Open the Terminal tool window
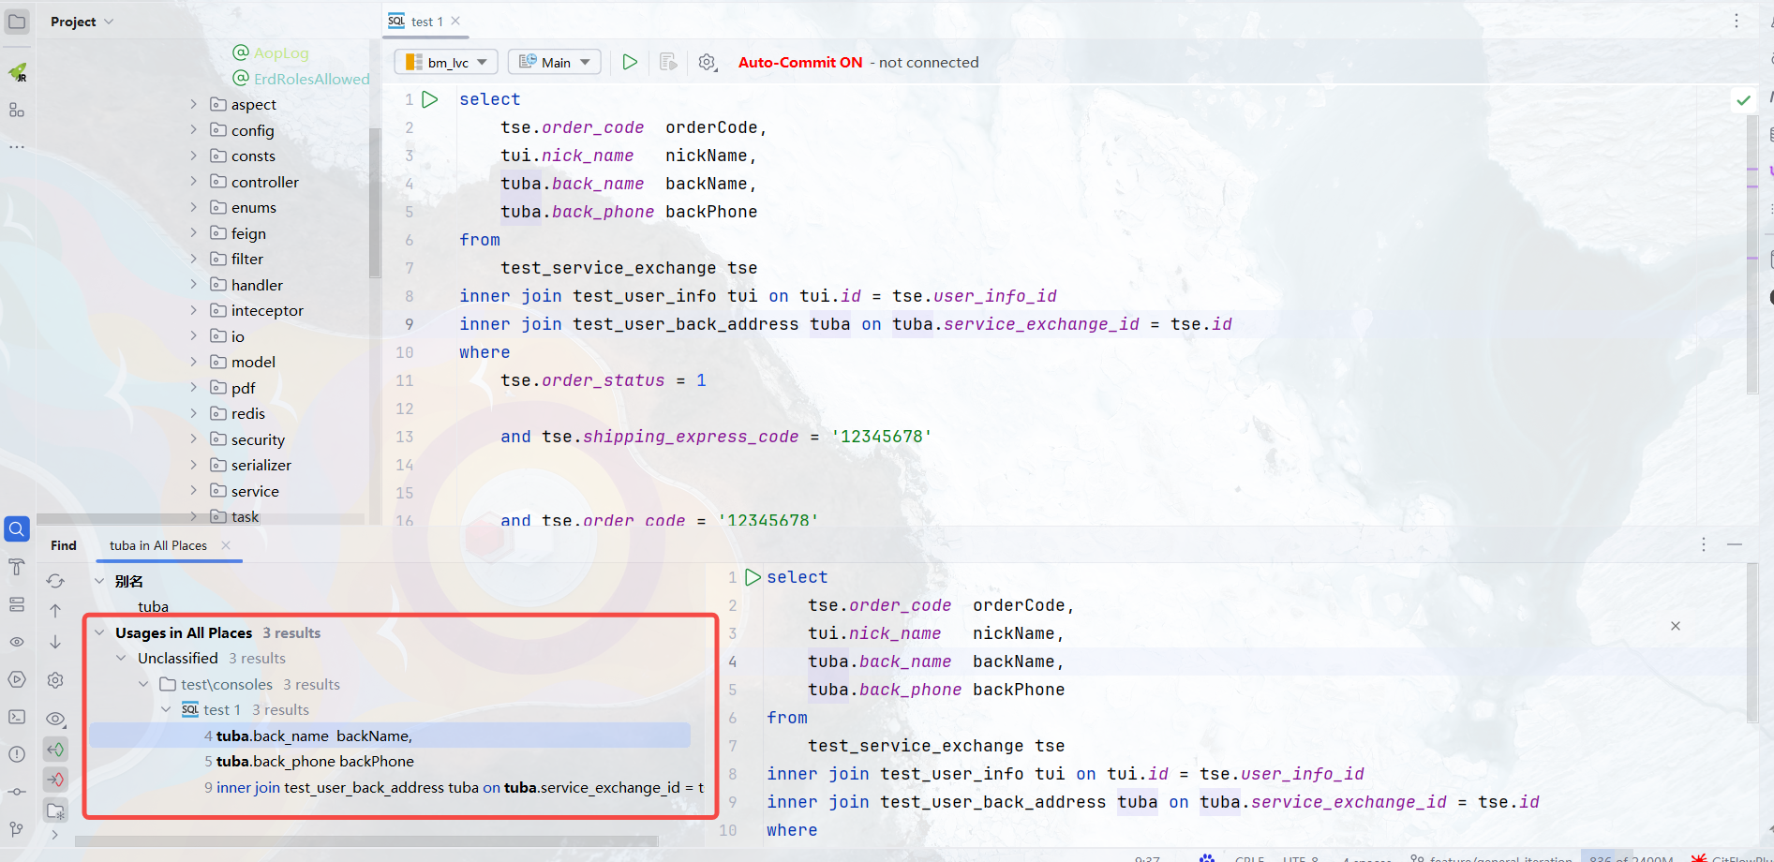This screenshot has width=1774, height=862. [17, 717]
